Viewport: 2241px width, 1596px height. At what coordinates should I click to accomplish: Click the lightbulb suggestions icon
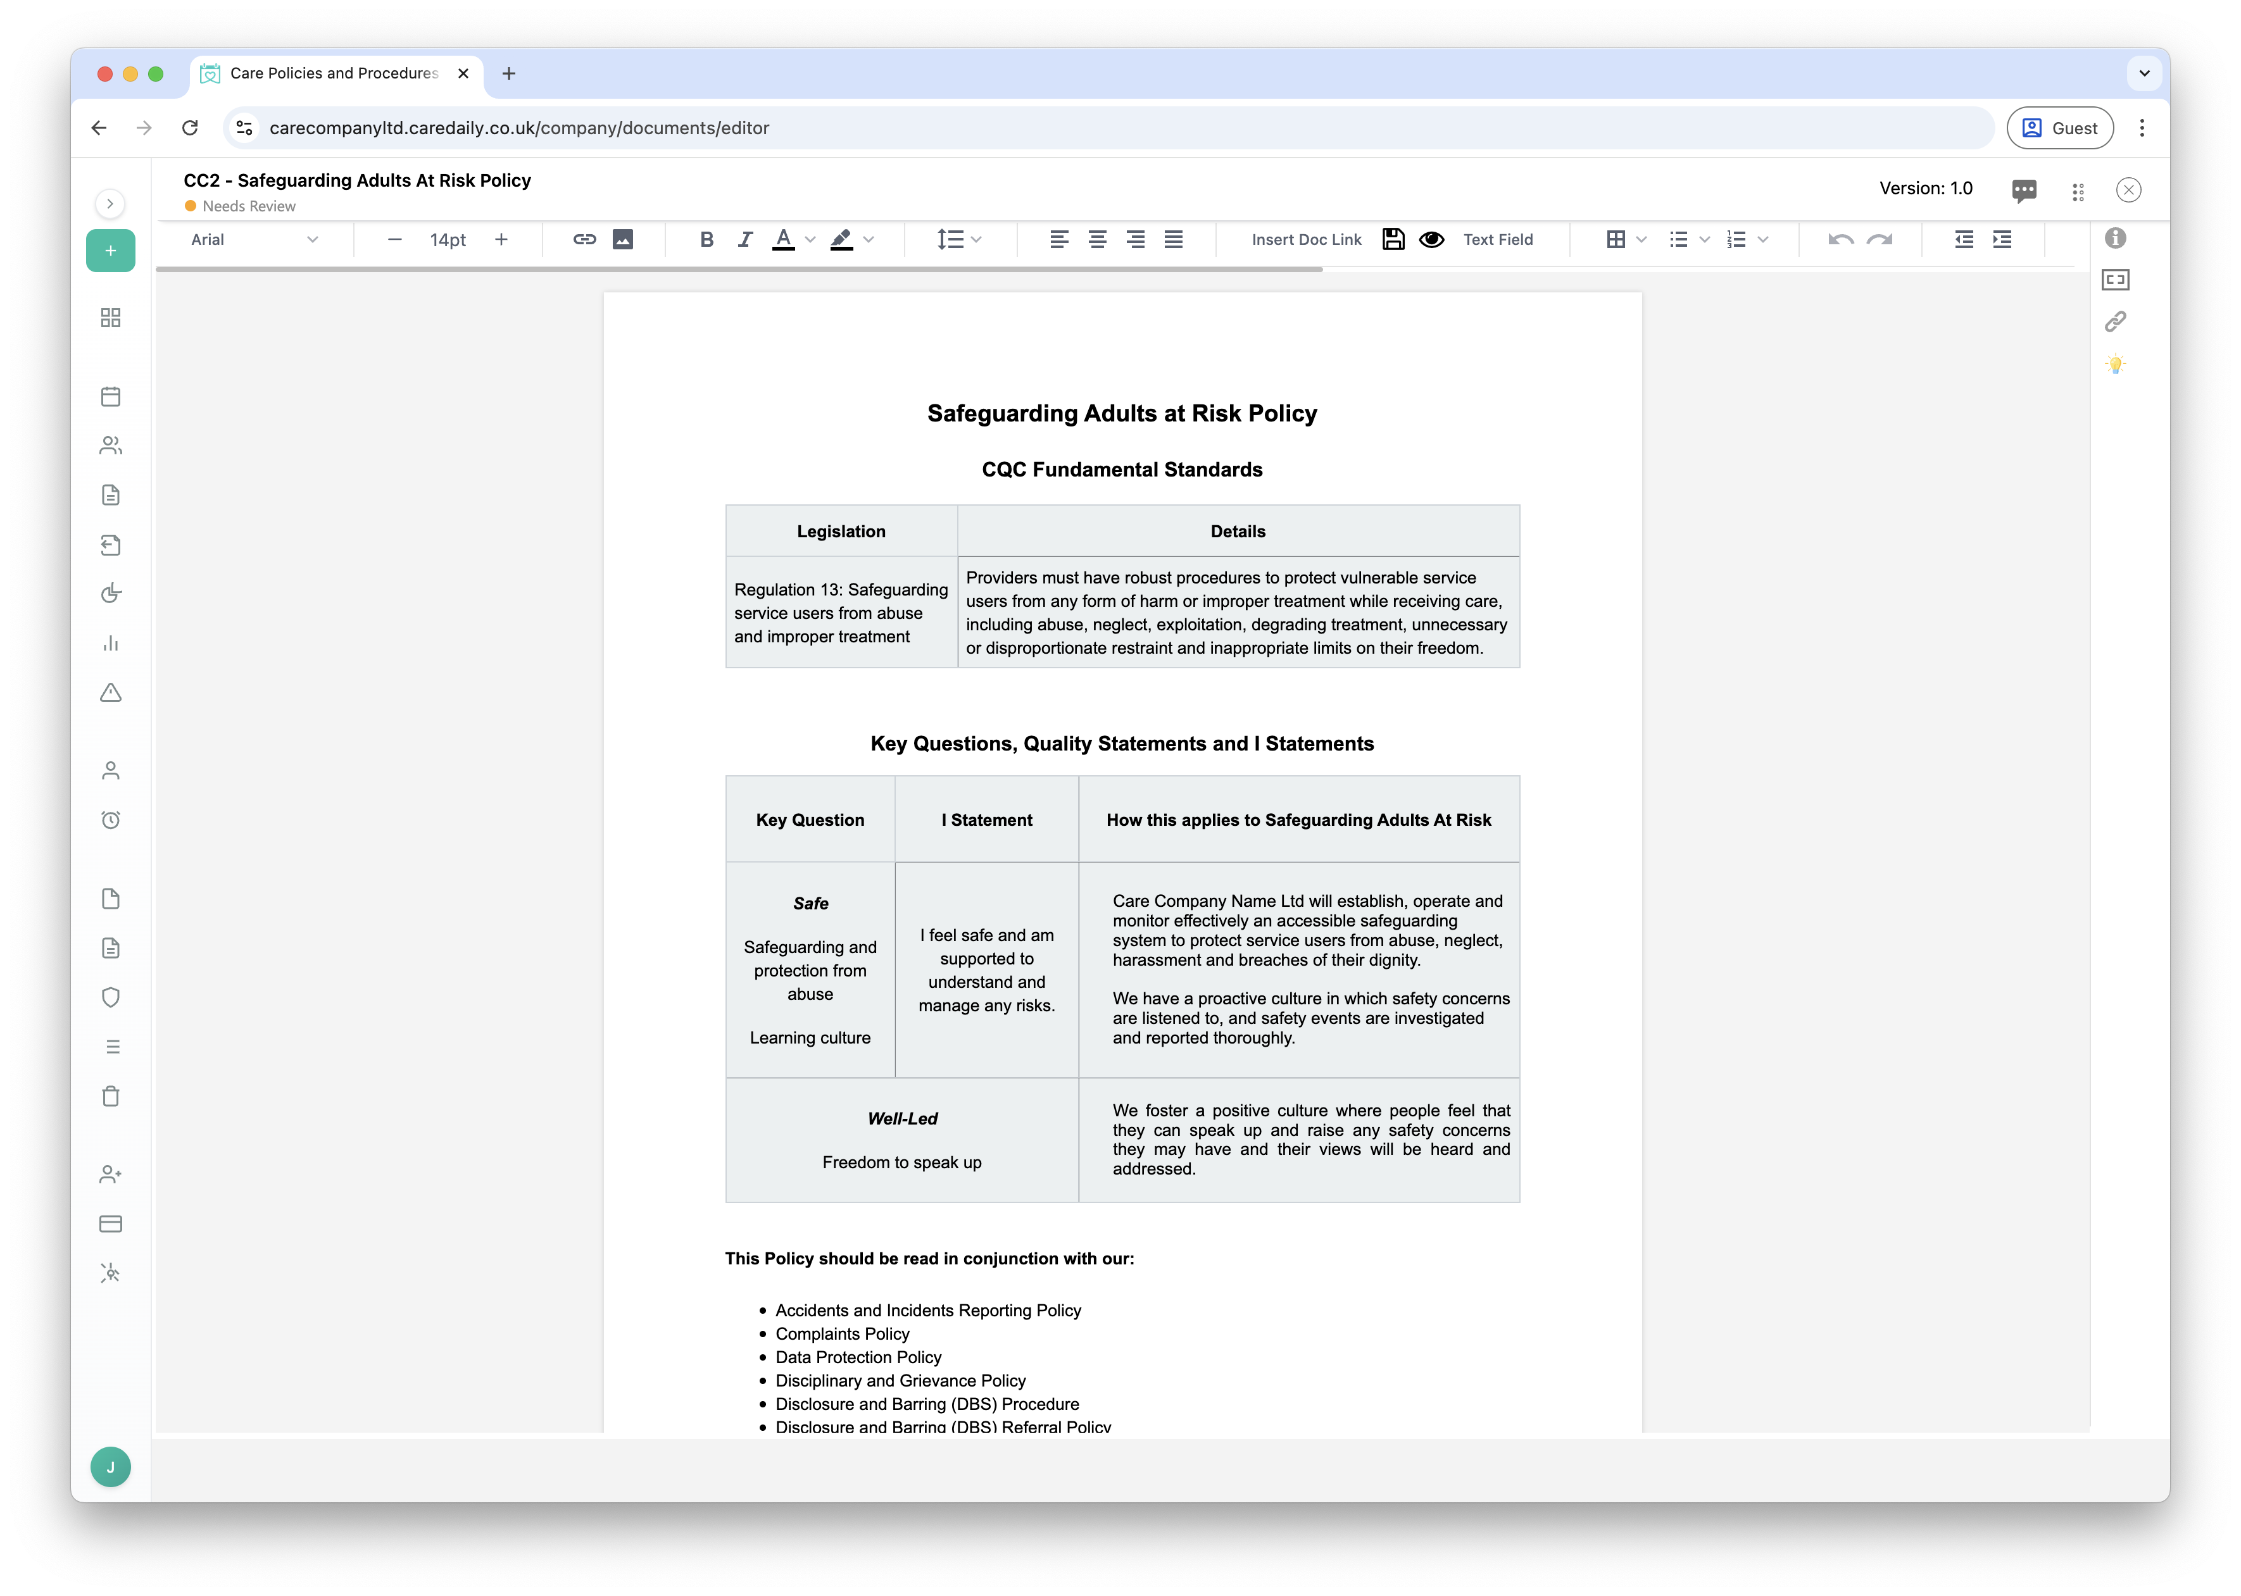coord(2115,365)
